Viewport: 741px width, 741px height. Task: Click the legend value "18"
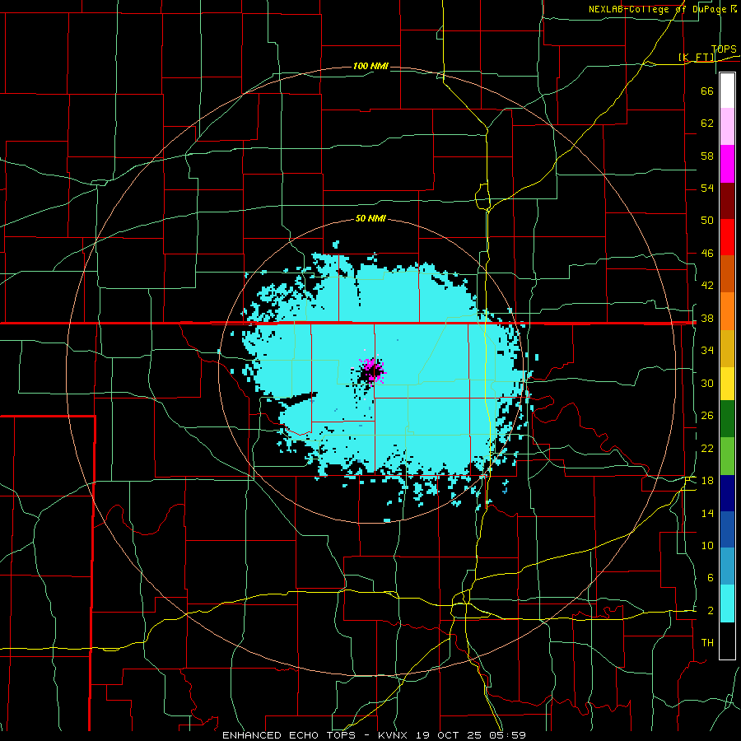tap(707, 481)
